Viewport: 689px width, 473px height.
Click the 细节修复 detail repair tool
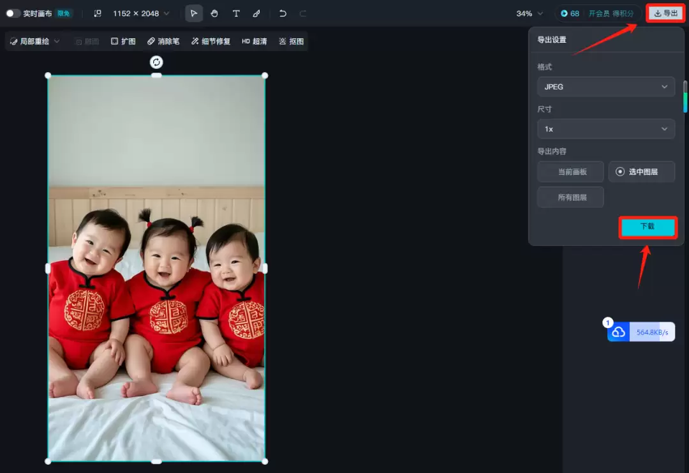coord(211,41)
